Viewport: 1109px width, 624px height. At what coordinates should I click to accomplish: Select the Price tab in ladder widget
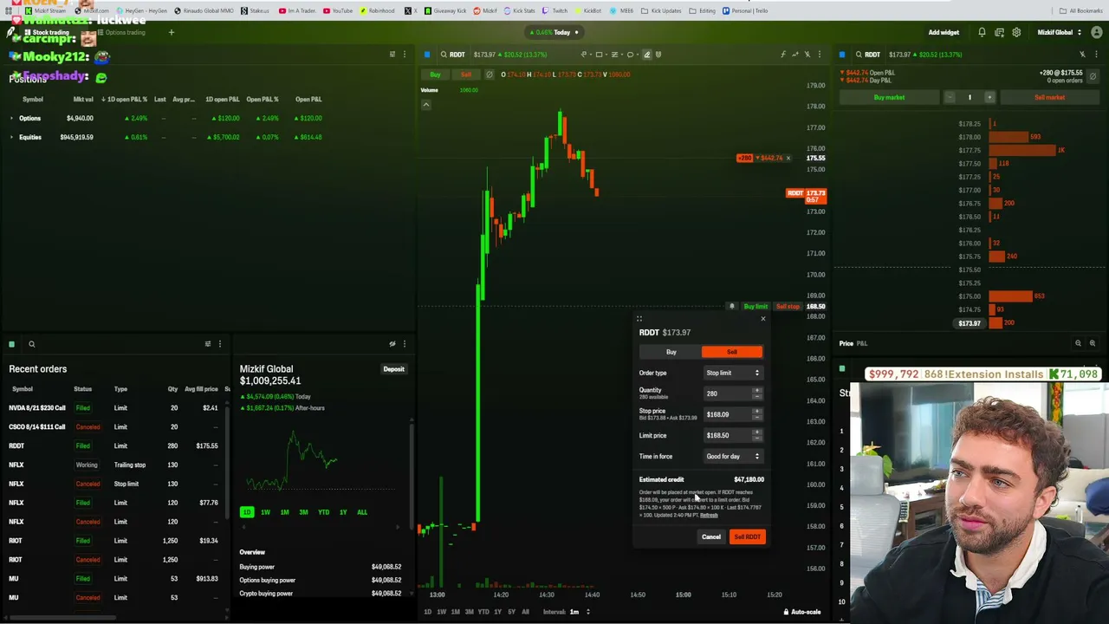(x=846, y=343)
